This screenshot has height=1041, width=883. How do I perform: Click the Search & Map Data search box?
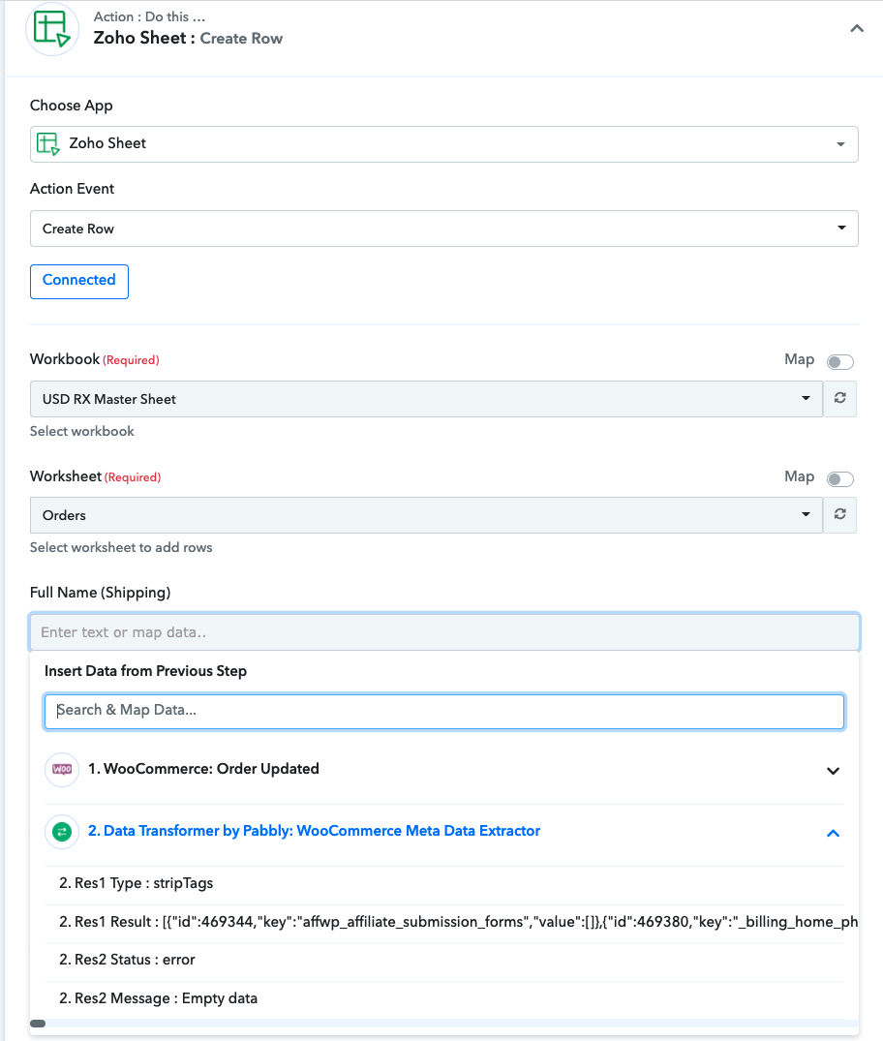[444, 711]
